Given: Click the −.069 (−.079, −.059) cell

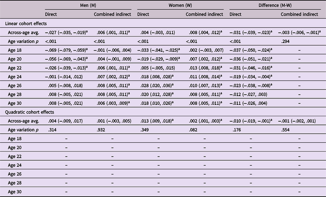Looking at the screenshot, I should 66,50.
